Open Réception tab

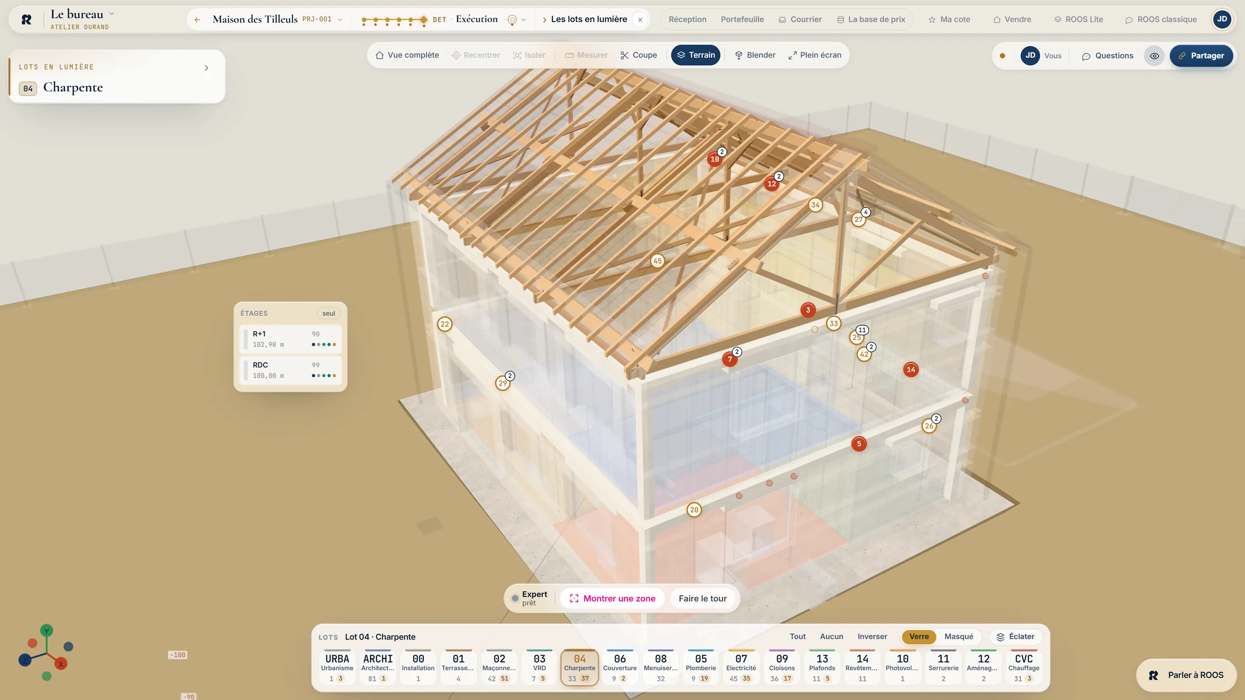[x=687, y=19]
